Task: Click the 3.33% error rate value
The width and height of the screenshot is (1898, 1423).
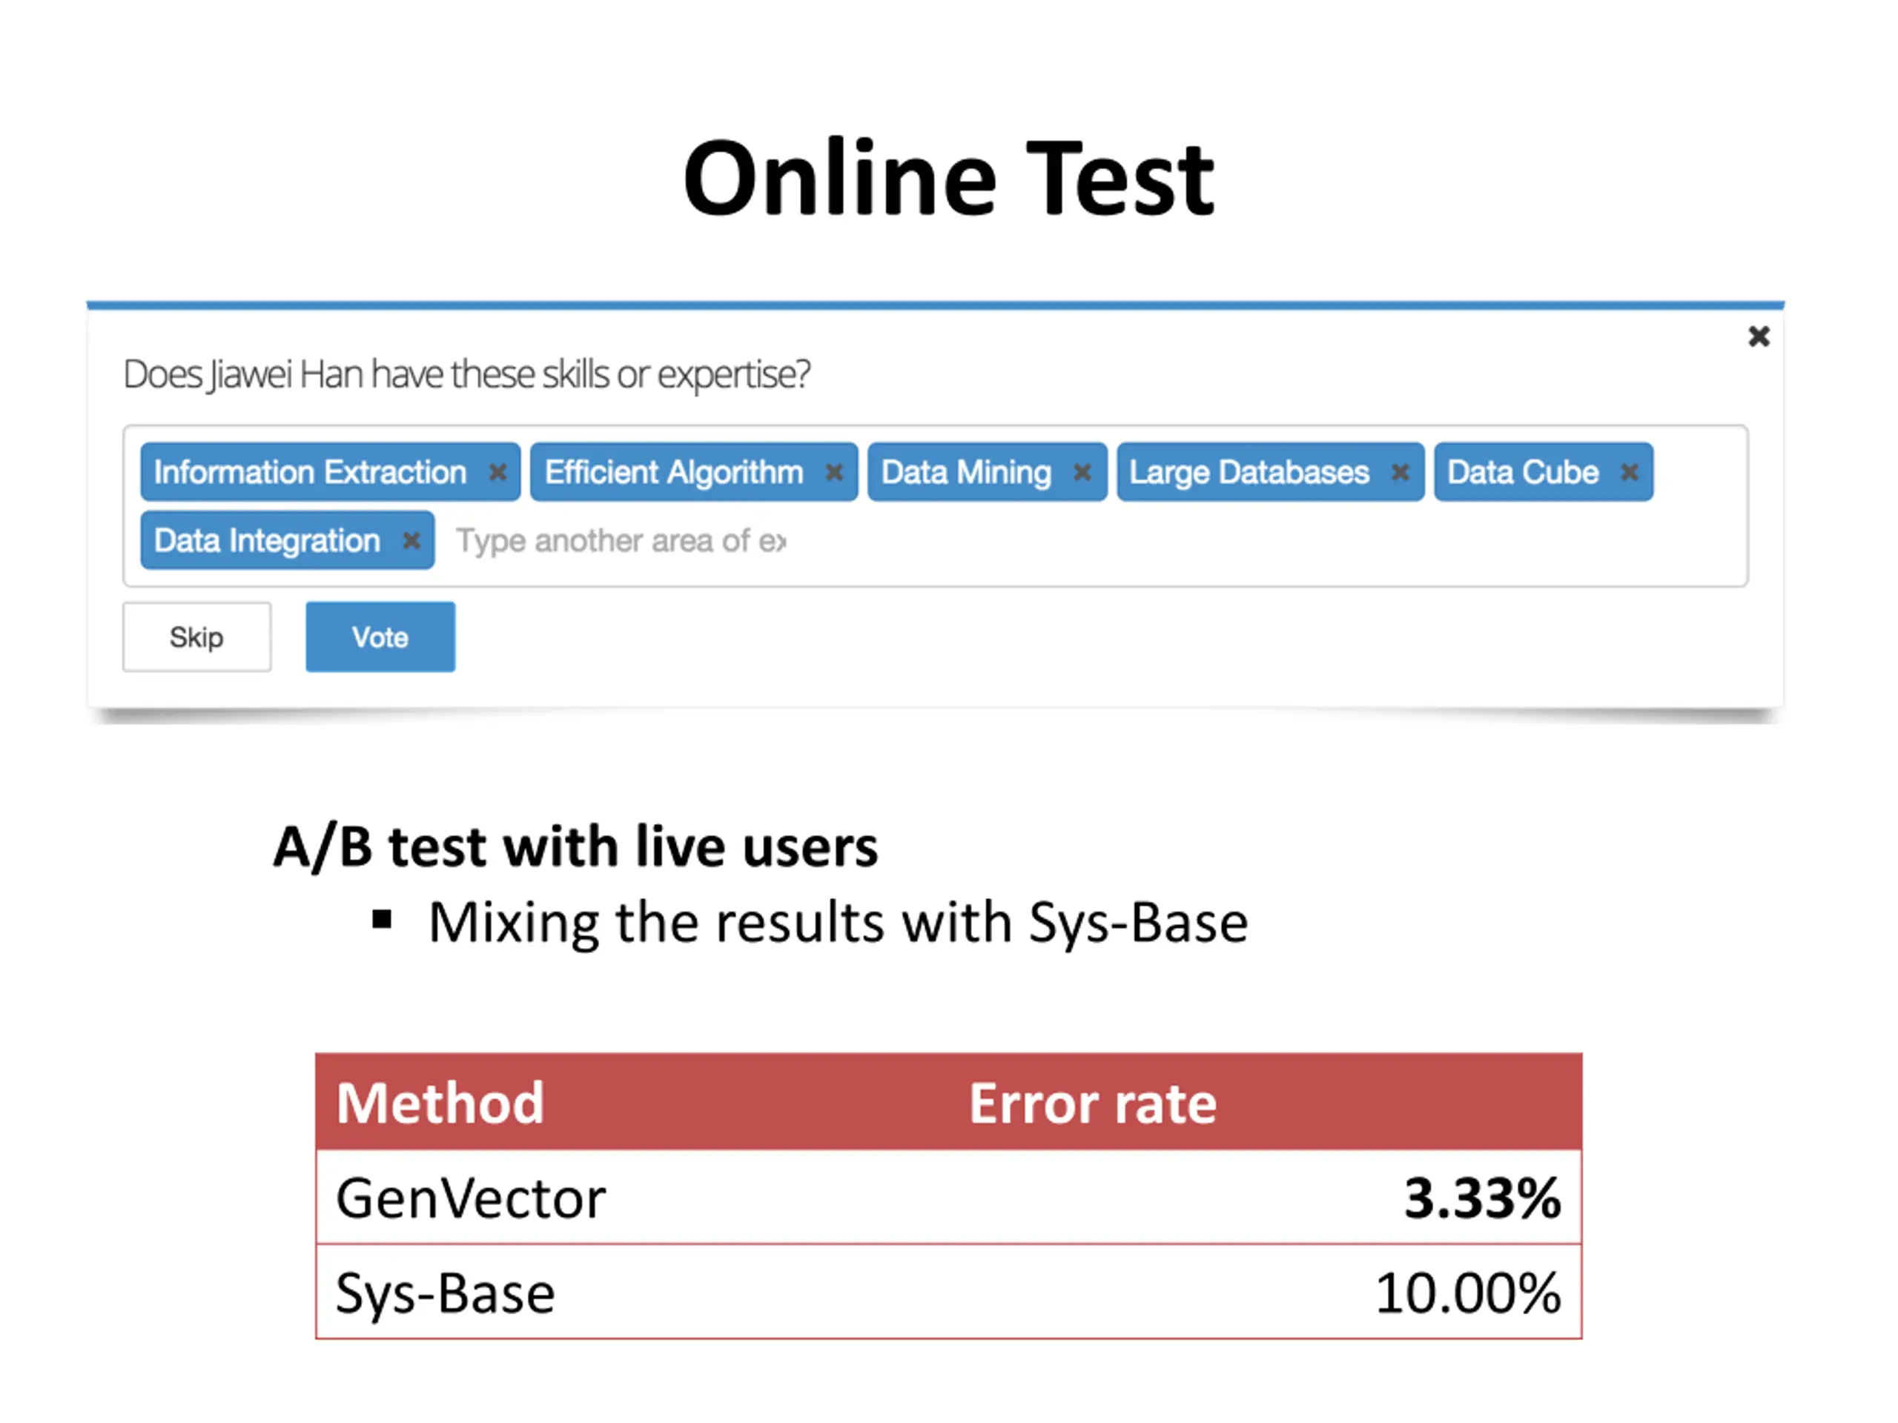Action: 1482,1198
